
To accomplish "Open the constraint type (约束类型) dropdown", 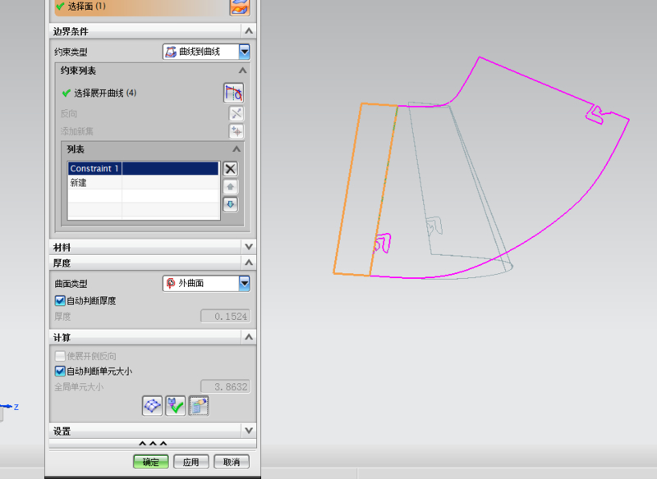I will pyautogui.click(x=244, y=52).
